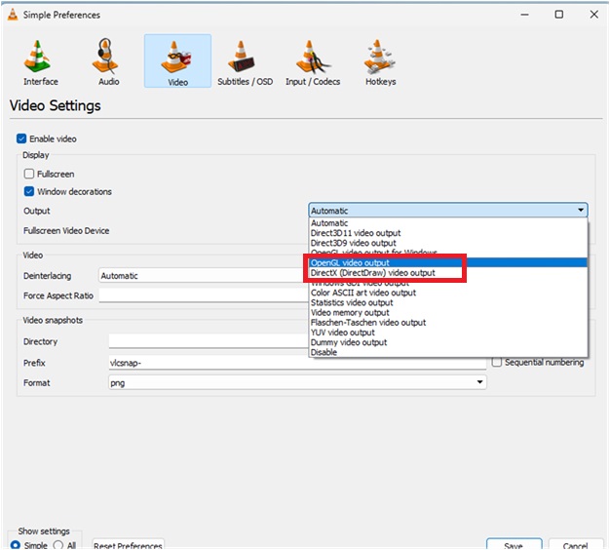Image resolution: width=610 pixels, height=550 pixels.
Task: Open the Hotkeys preferences category
Action: point(380,62)
